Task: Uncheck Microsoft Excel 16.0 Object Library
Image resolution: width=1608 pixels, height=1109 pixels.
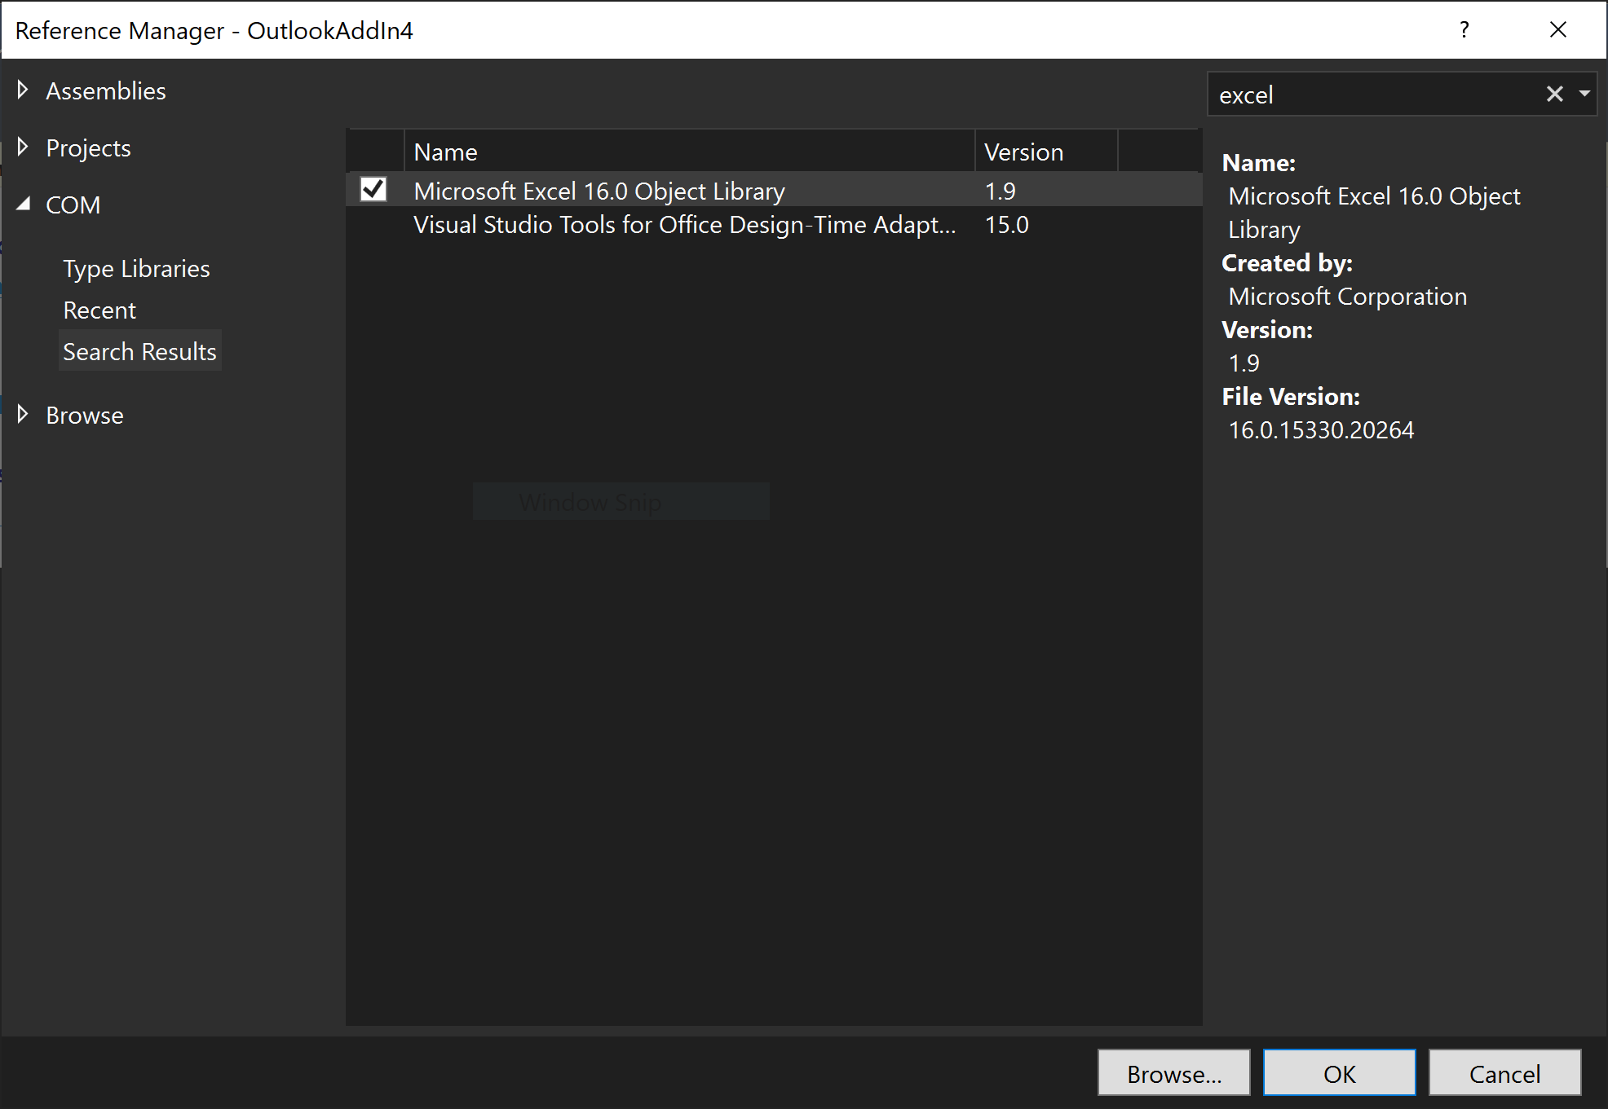Action: point(373,190)
